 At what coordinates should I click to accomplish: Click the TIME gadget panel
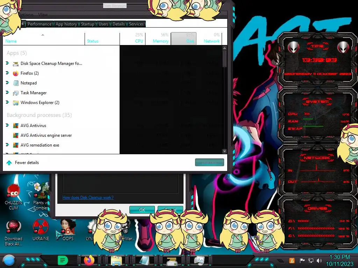point(317,60)
